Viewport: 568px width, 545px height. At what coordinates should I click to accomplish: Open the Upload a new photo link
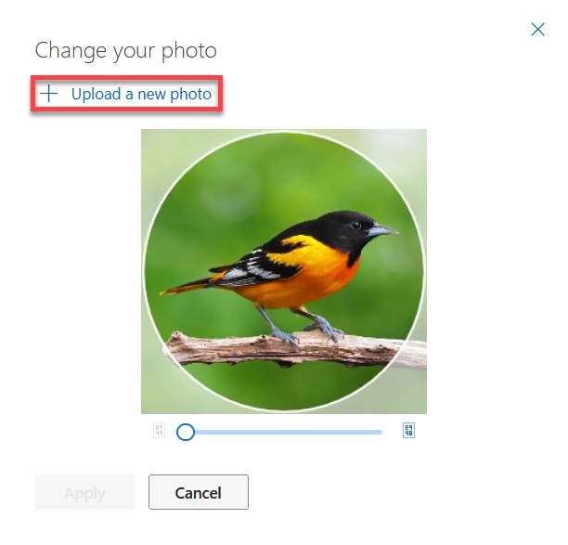pos(141,94)
